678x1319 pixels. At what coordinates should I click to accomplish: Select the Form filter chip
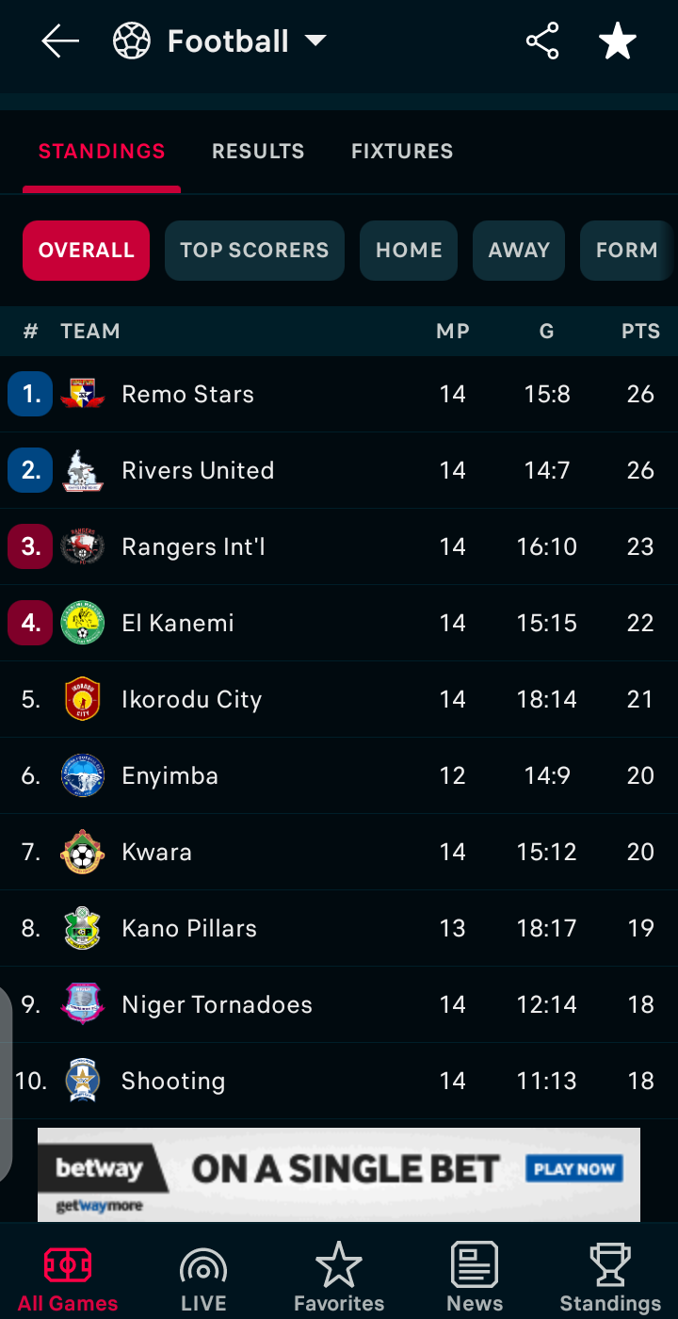[626, 251]
